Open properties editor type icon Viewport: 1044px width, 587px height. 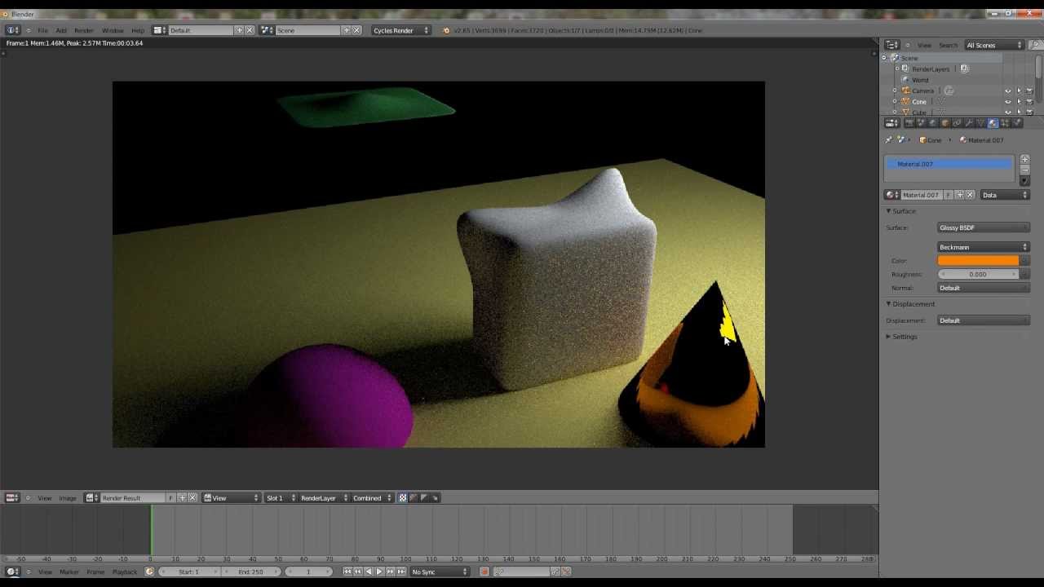[x=891, y=123]
